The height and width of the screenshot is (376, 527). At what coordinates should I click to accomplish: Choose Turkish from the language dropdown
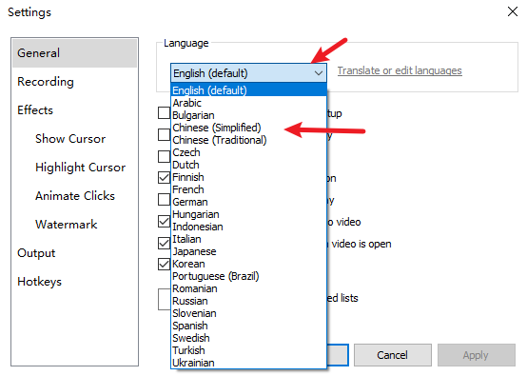(x=248, y=350)
